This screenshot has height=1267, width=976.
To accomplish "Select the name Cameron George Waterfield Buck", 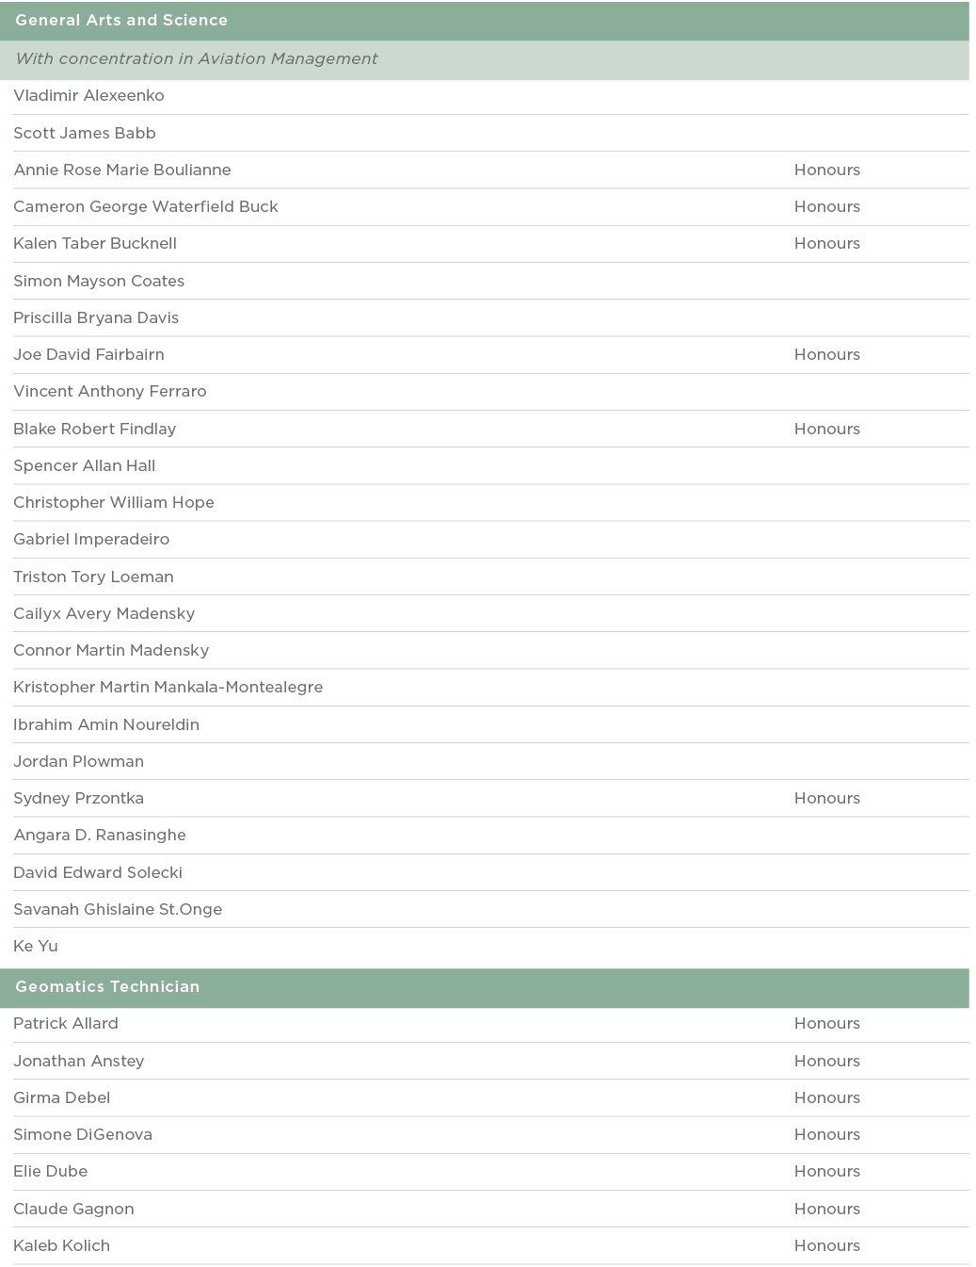I will (146, 206).
